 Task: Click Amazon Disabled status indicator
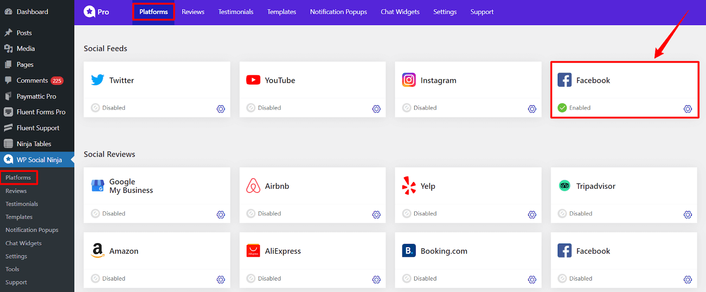(x=108, y=278)
